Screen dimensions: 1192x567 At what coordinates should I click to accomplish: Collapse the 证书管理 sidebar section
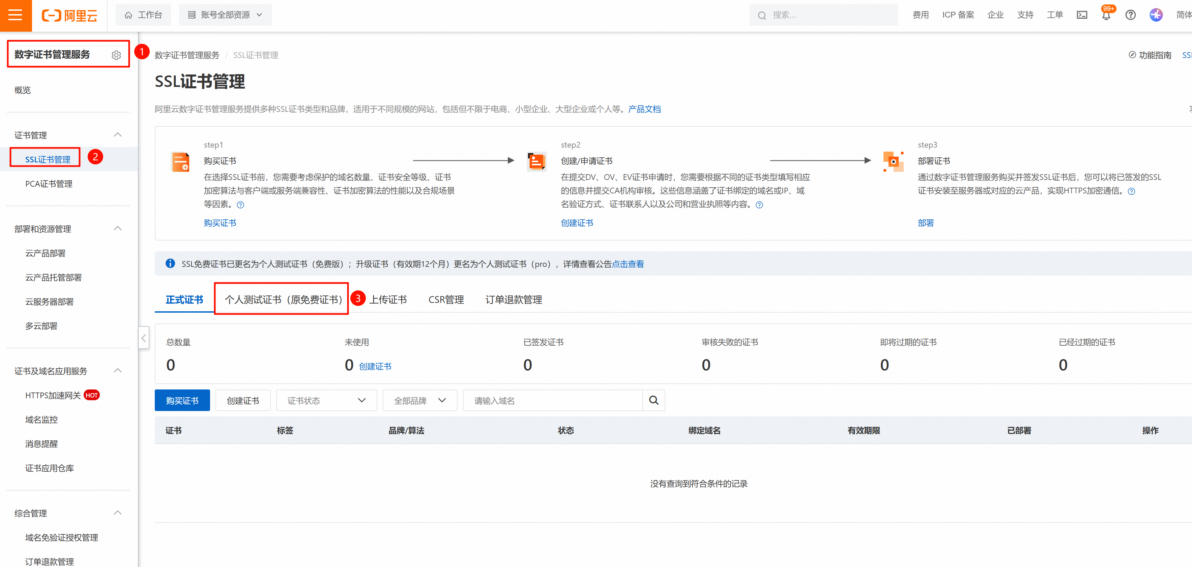point(118,134)
